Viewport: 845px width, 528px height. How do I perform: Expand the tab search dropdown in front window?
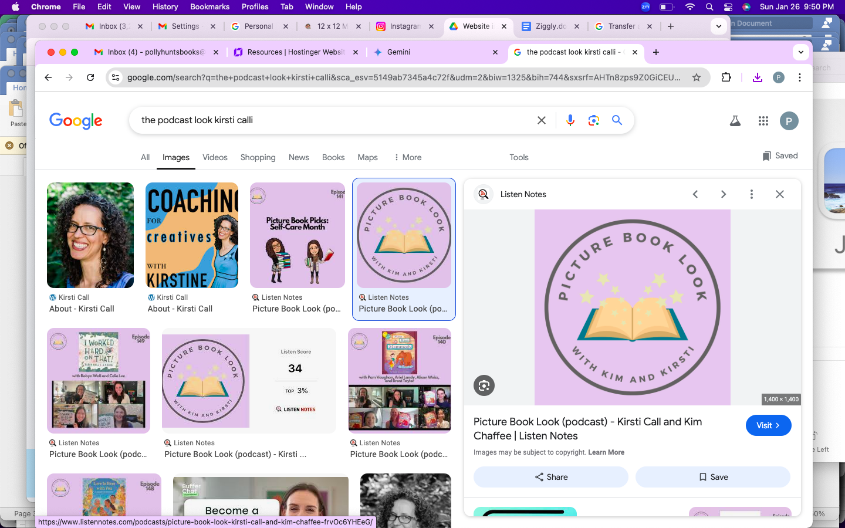pos(801,52)
